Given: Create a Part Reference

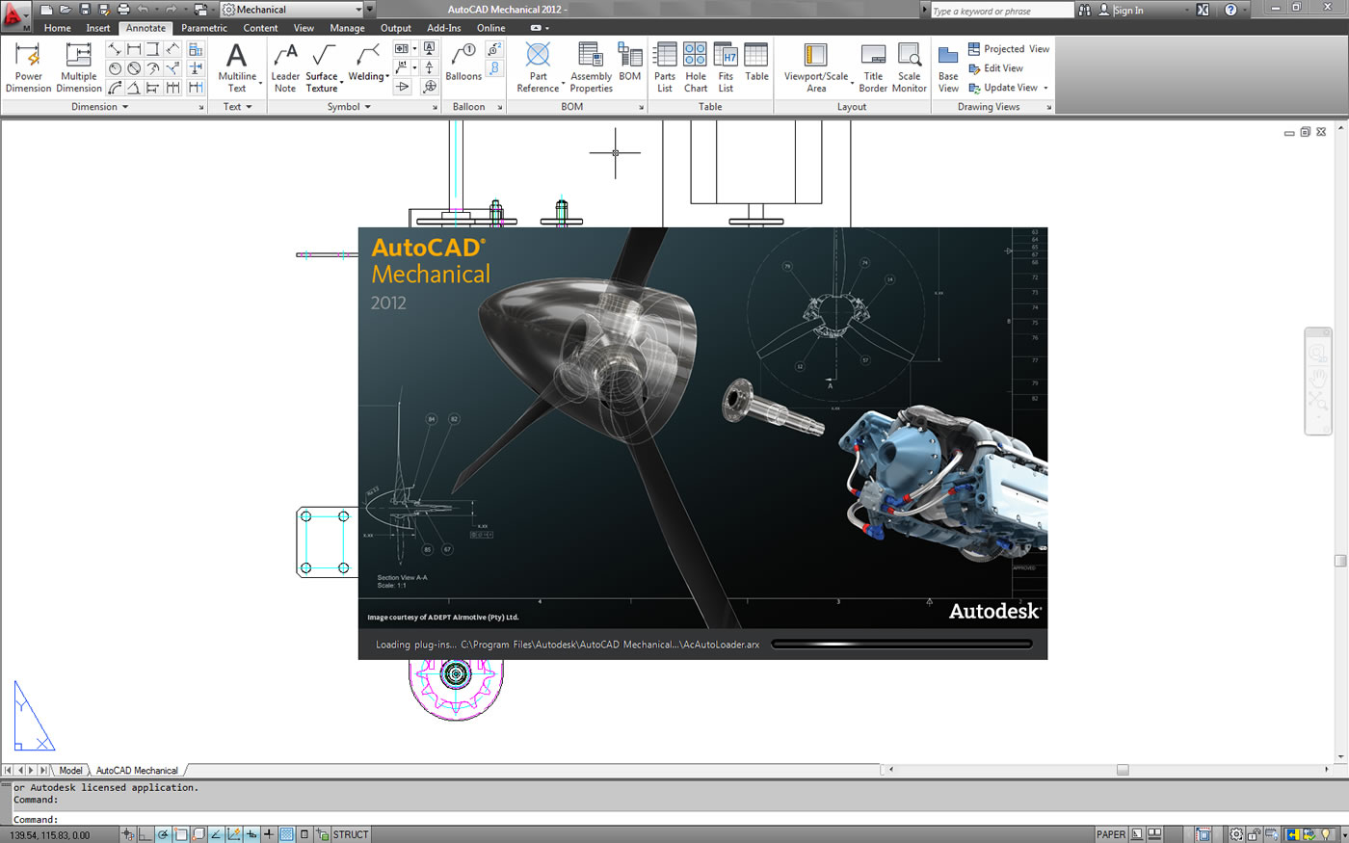Looking at the screenshot, I should tap(538, 67).
